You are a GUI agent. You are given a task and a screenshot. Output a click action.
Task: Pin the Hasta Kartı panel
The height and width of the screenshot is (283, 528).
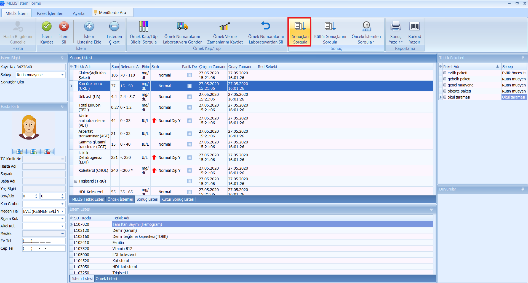point(62,107)
